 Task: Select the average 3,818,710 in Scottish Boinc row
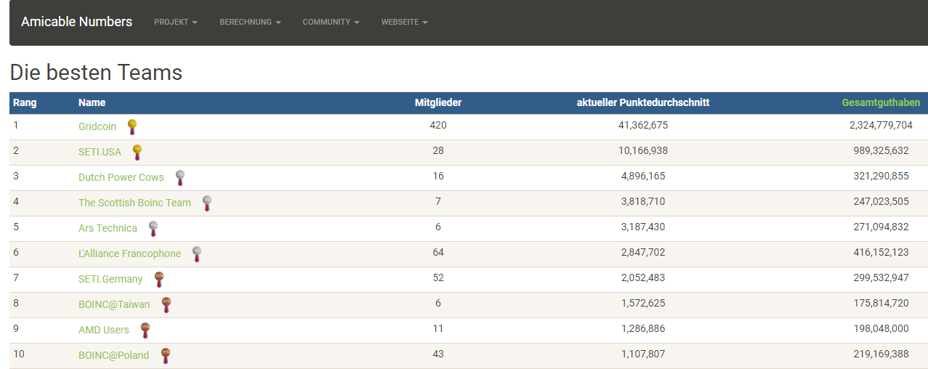643,201
